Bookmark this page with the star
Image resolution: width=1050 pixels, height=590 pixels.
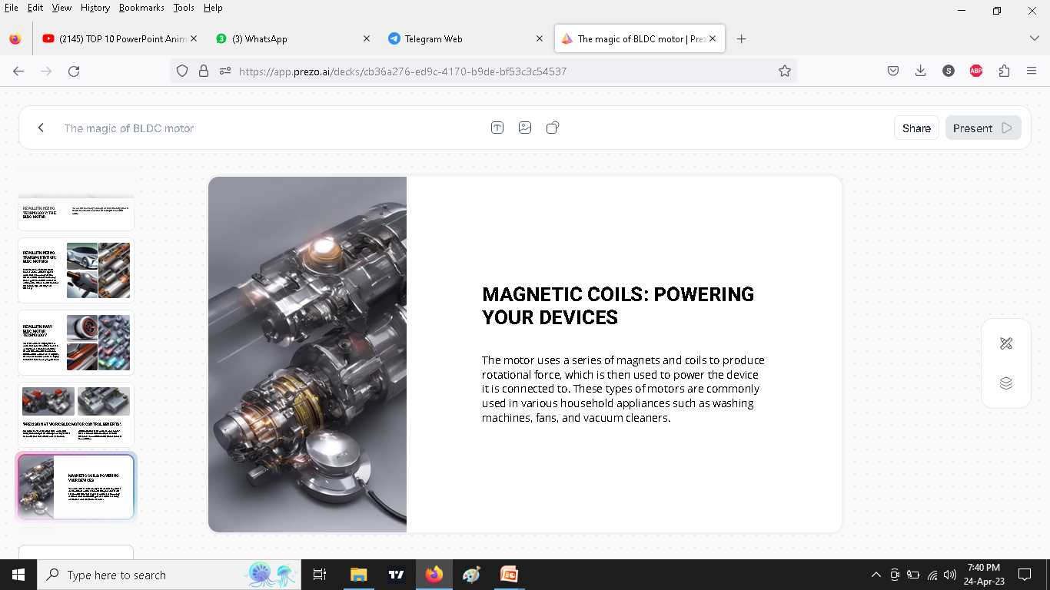785,71
